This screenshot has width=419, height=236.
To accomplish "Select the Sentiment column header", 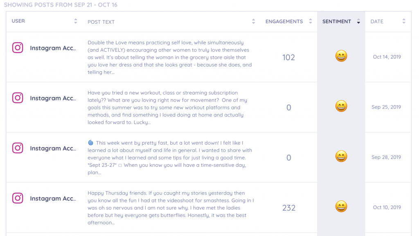I will tap(336, 21).
